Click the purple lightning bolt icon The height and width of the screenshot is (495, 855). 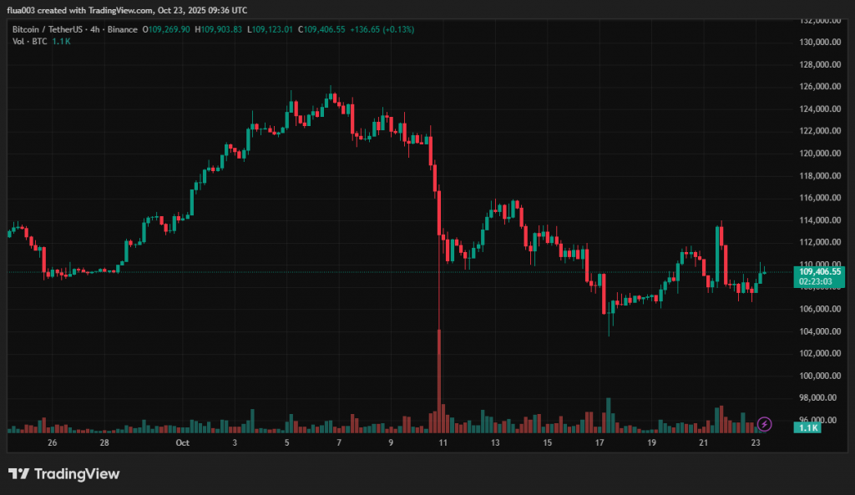(765, 424)
